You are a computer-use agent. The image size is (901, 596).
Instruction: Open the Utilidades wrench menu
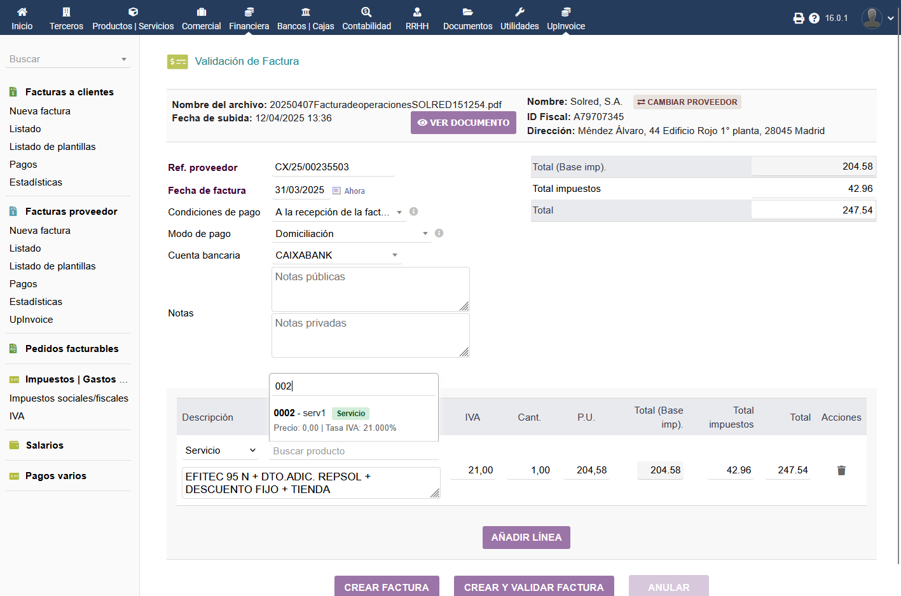coord(519,18)
